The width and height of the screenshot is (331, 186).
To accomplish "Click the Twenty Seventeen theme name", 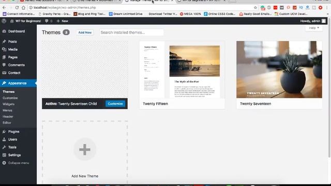I will tap(255, 104).
